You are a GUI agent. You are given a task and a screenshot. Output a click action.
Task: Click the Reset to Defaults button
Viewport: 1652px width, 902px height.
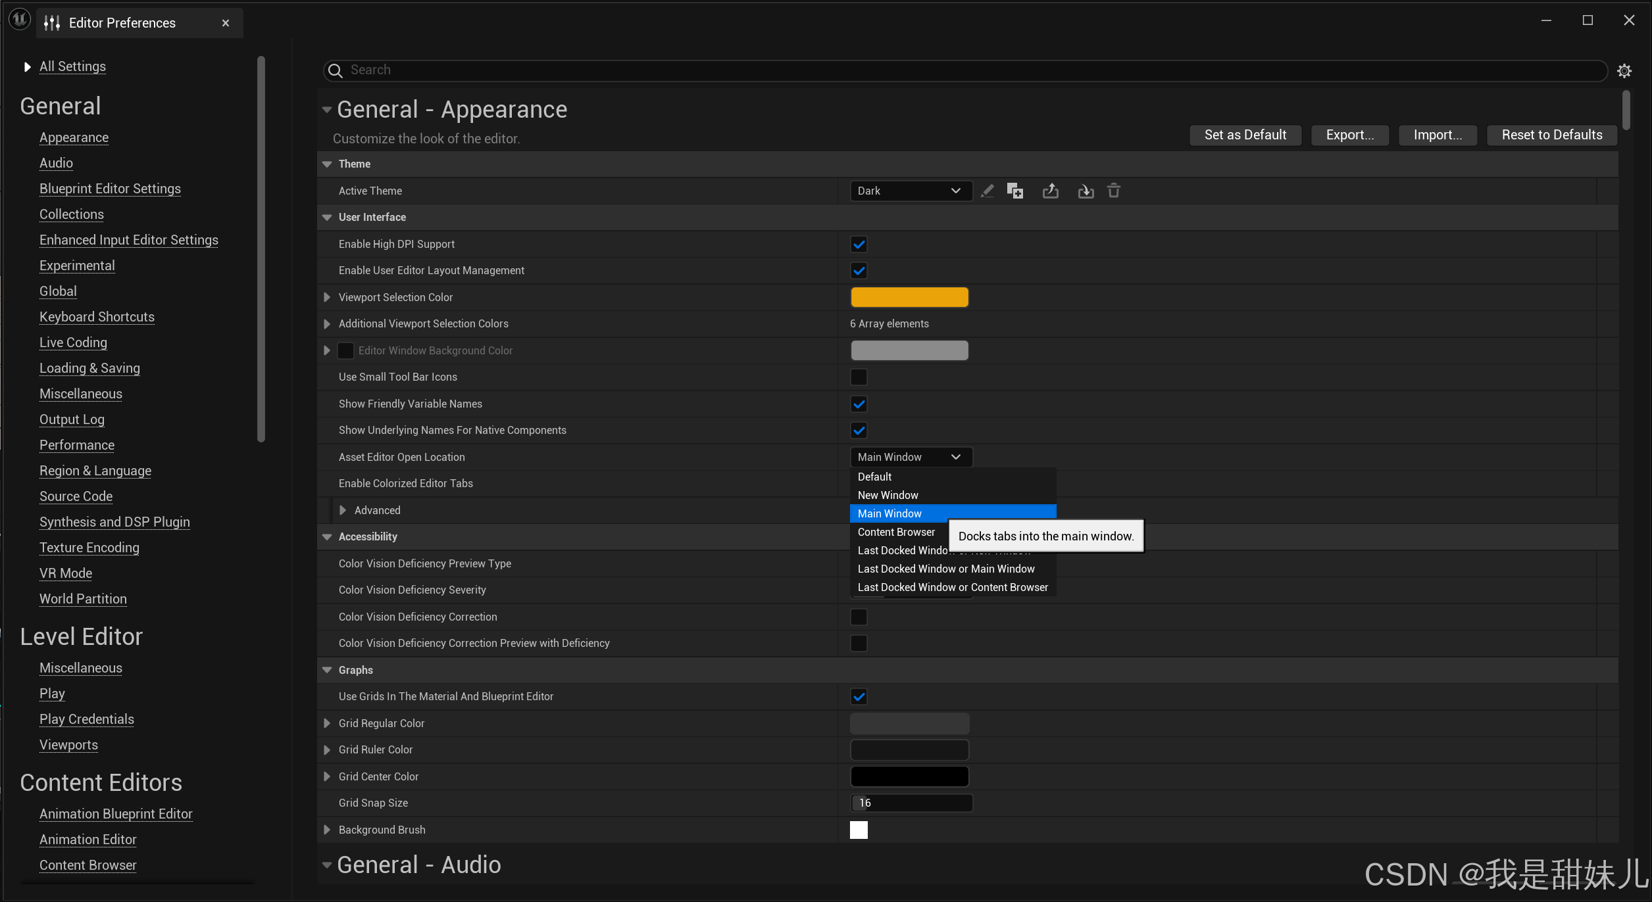tap(1551, 135)
